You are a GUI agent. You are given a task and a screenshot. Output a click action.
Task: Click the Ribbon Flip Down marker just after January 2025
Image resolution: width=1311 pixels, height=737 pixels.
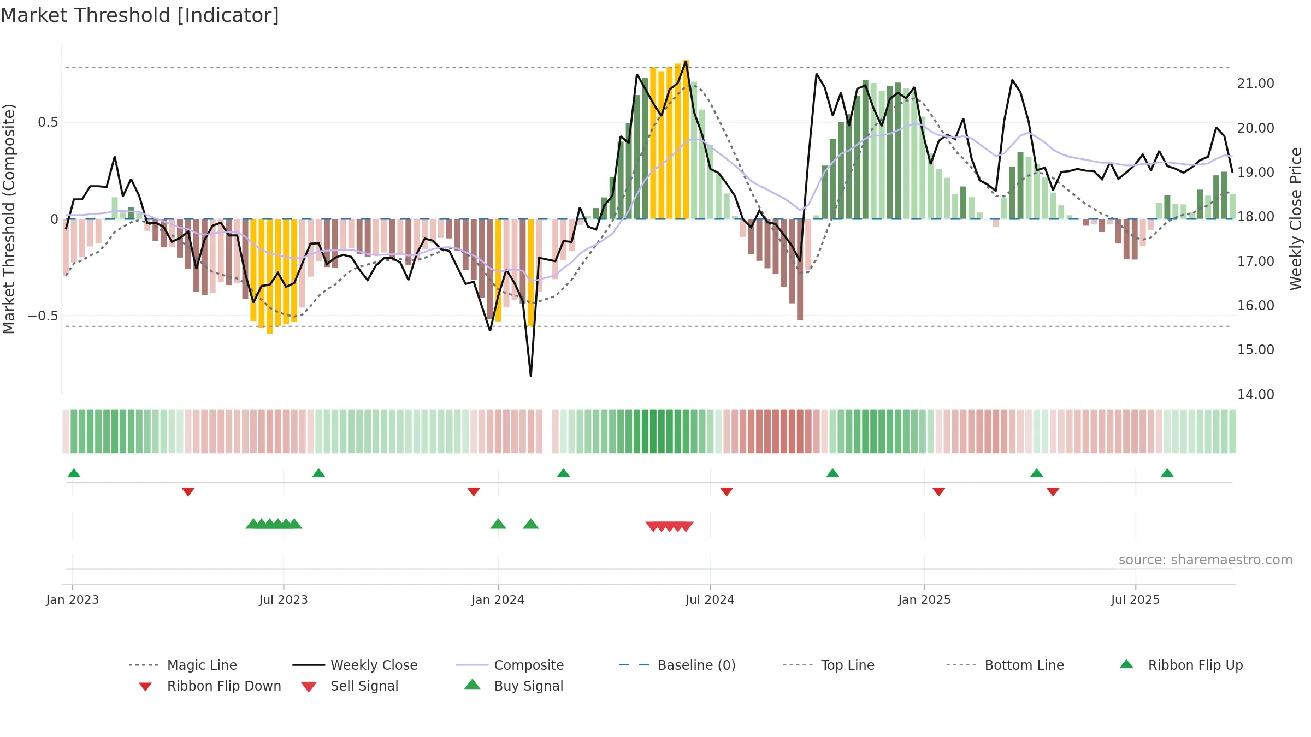pos(938,492)
